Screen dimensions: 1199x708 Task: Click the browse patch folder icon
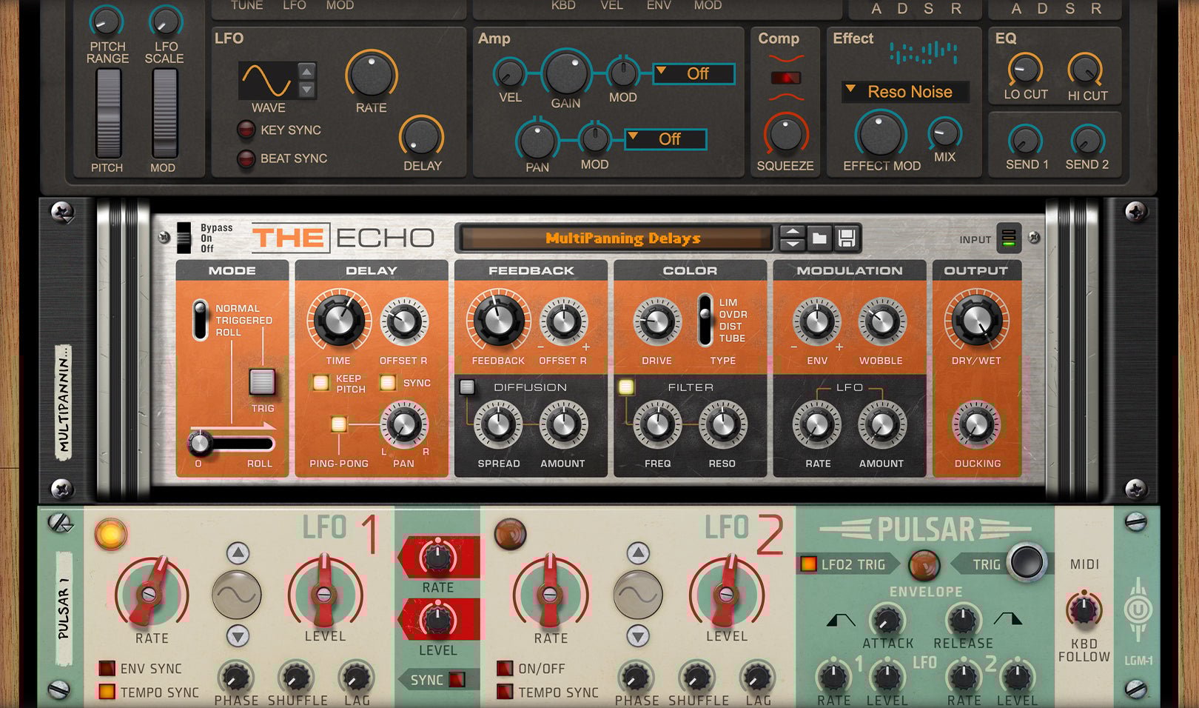tap(819, 238)
